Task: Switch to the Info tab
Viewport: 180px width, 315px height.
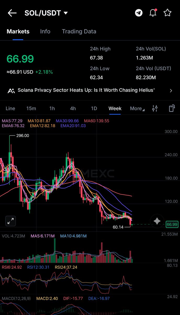Action: (45, 31)
